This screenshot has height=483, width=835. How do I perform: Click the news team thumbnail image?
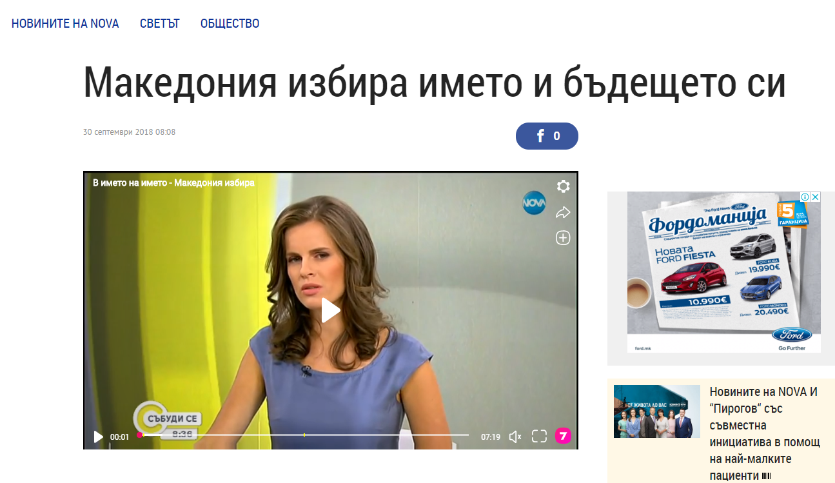coord(657,411)
